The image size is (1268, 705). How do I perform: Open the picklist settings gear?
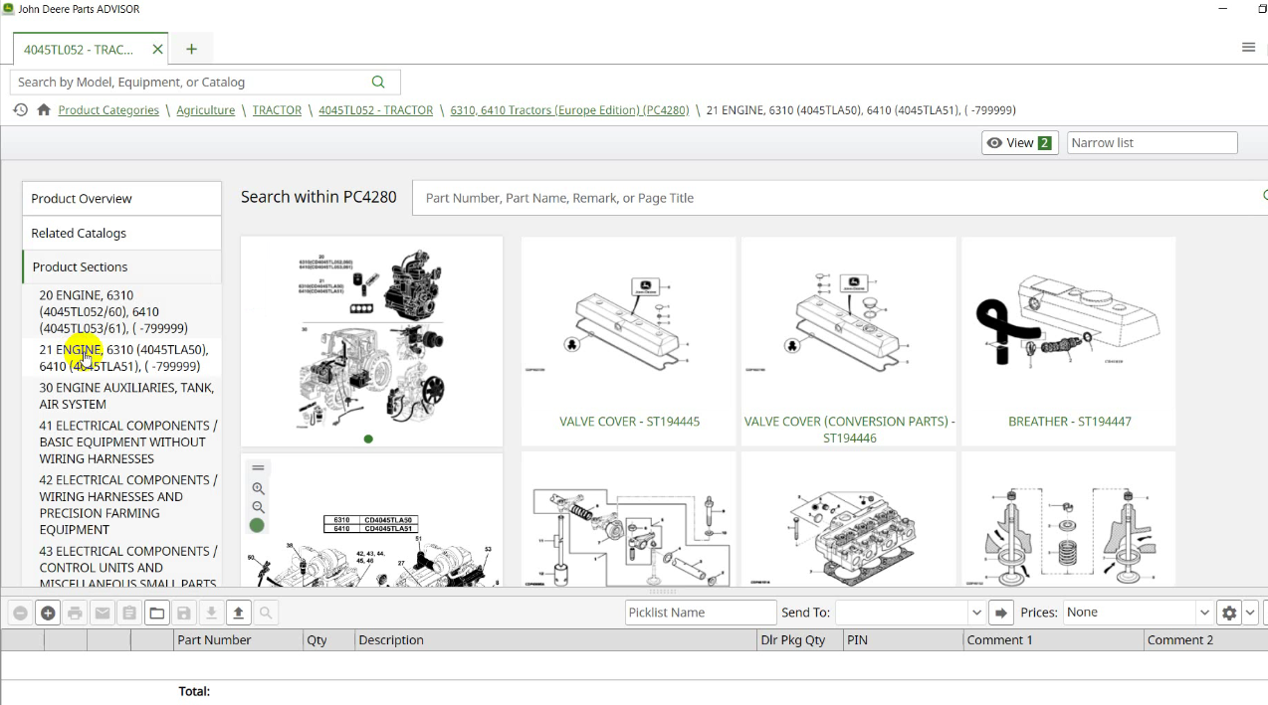pyautogui.click(x=1229, y=613)
